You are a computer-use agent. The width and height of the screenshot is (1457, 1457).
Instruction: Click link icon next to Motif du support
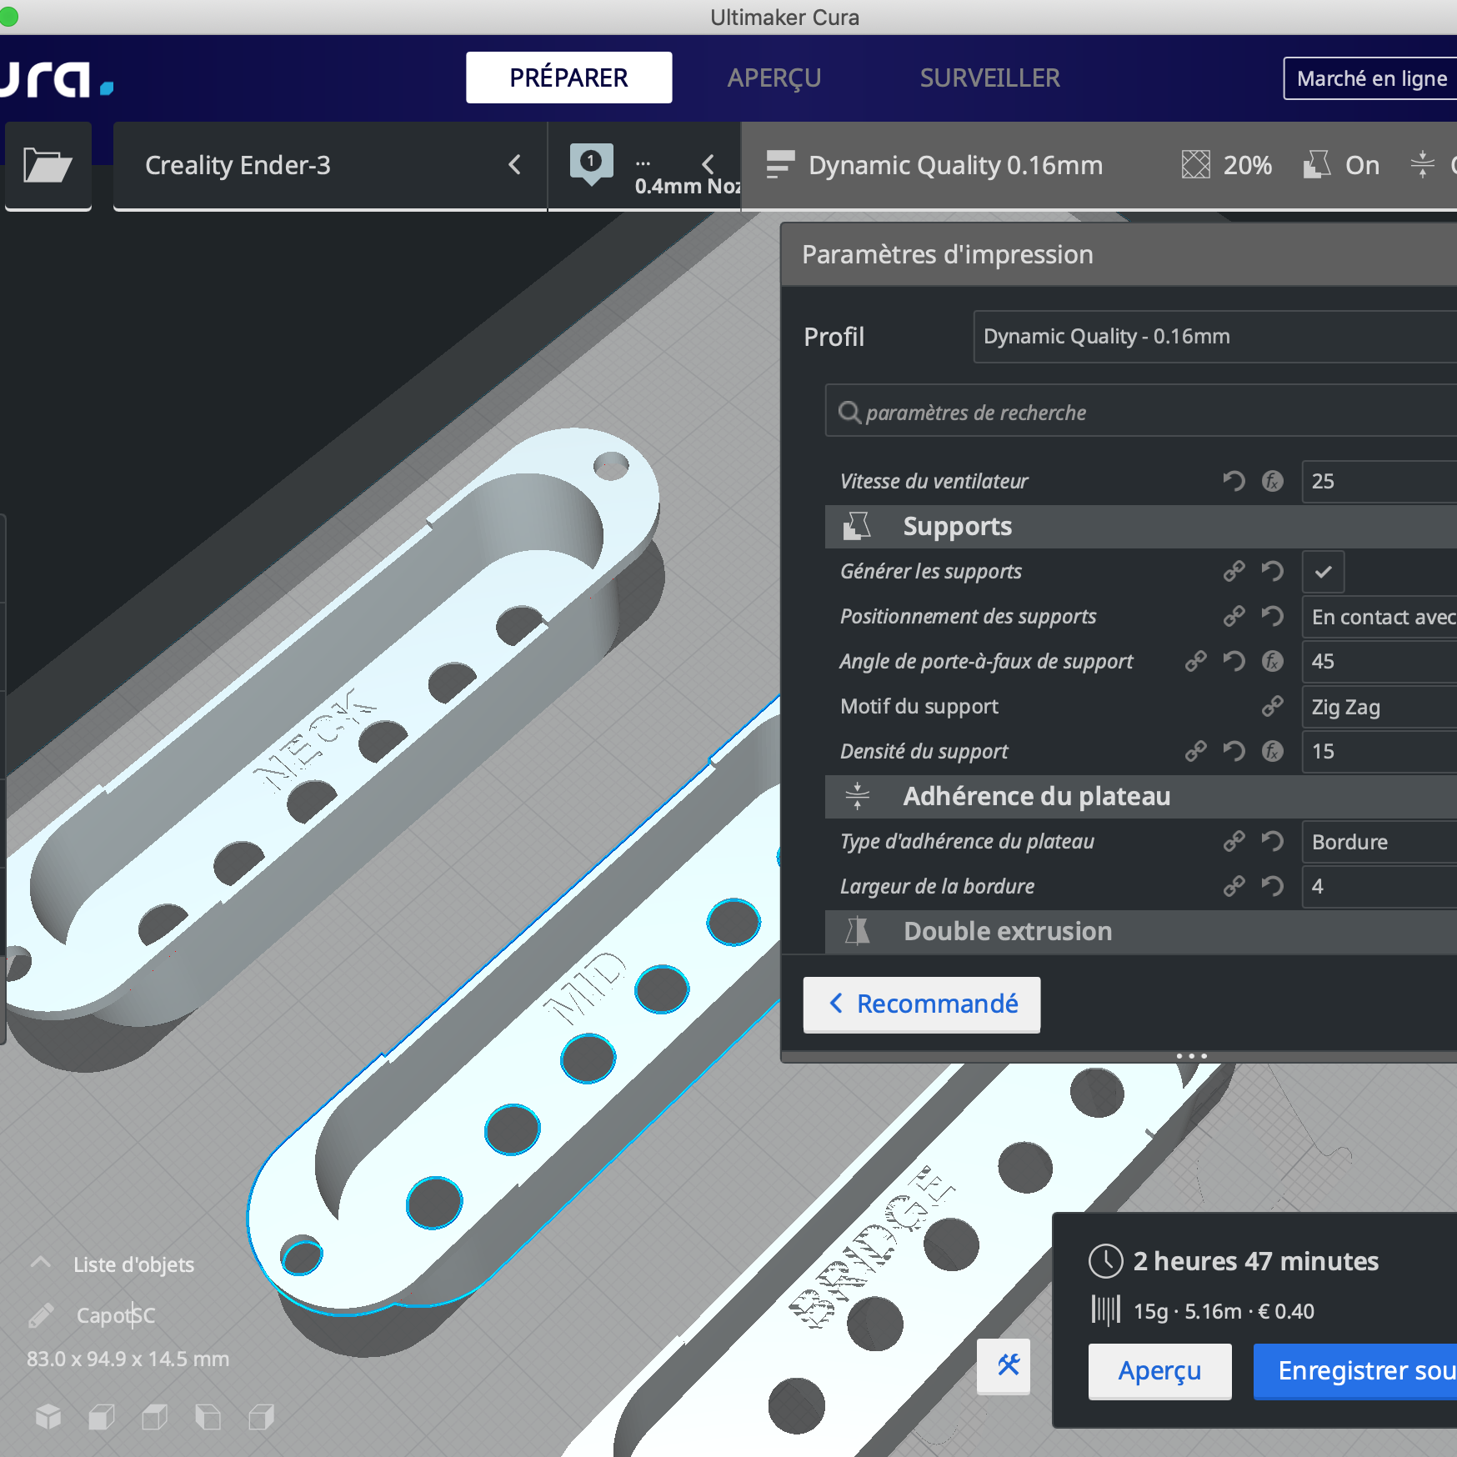point(1272,706)
